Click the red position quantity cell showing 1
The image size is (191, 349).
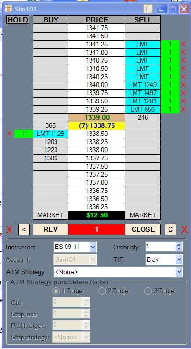click(97, 229)
